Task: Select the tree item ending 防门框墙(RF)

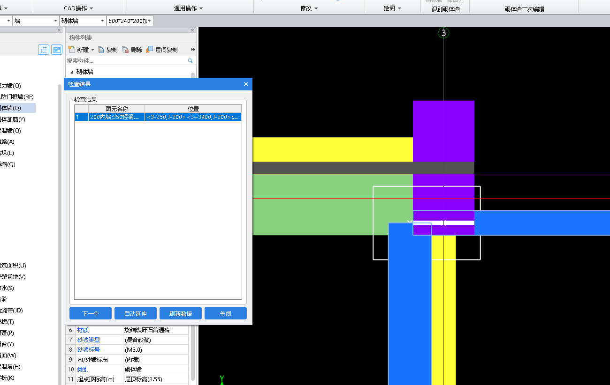Action: click(17, 97)
